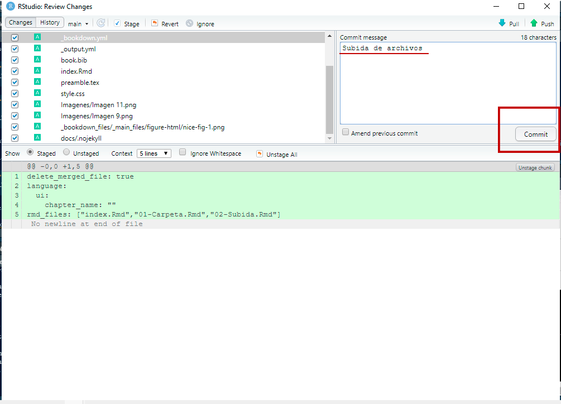561x404 pixels.
Task: Uncheck the staged box for Imagenes/Imagen 9.png
Action: coord(15,116)
